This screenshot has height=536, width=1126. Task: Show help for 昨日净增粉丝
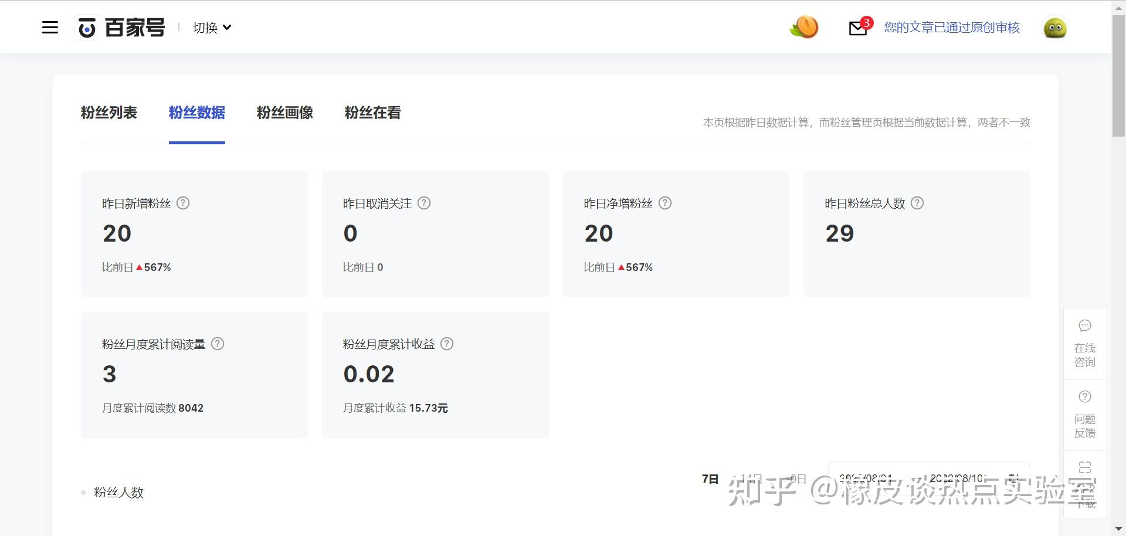(x=665, y=203)
